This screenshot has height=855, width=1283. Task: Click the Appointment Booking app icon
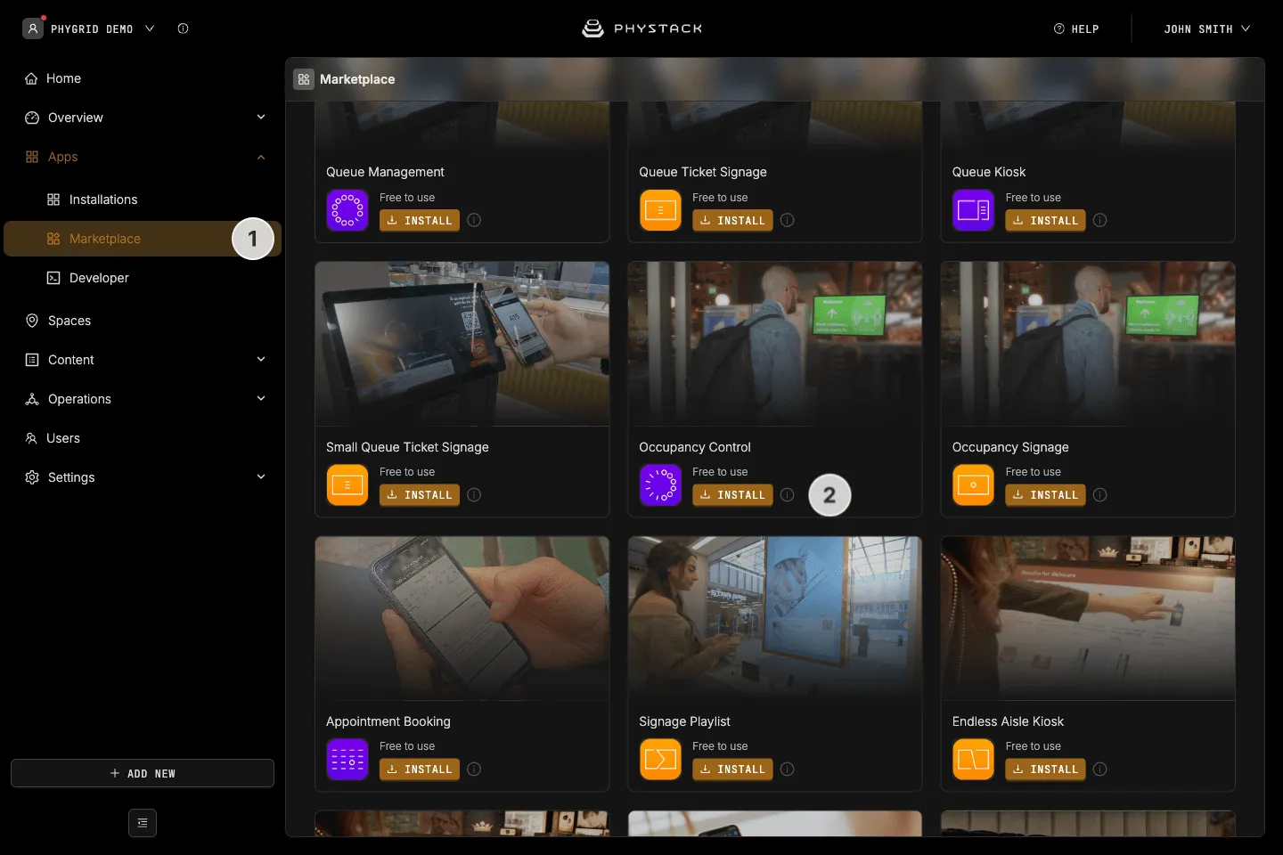coord(347,760)
